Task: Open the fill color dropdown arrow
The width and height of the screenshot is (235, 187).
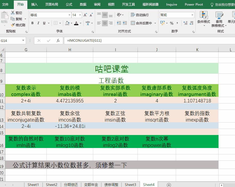Action: coord(71,23)
